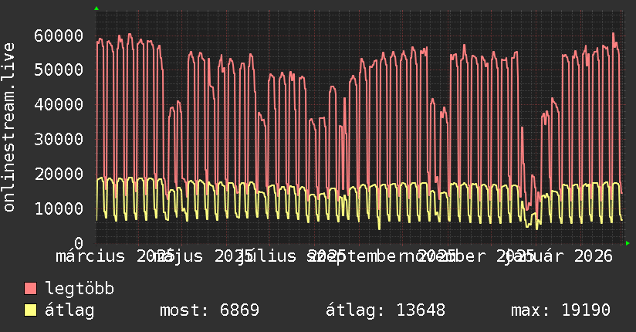Click the green arrow at x-axis end
Screen dimensions: 636x332
pos(628,243)
